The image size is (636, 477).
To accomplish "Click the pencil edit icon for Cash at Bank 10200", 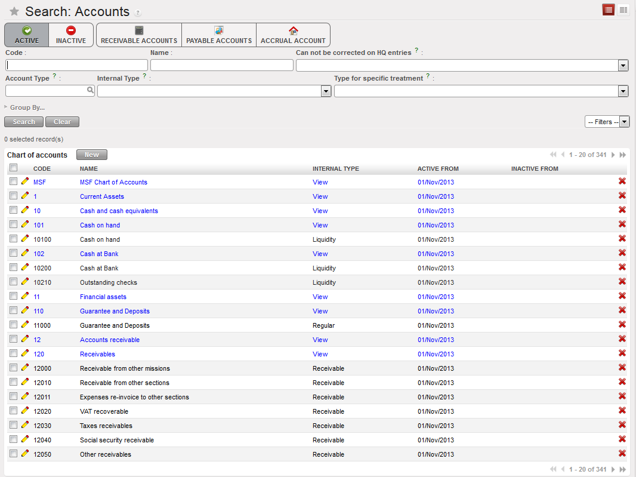I will point(25,267).
